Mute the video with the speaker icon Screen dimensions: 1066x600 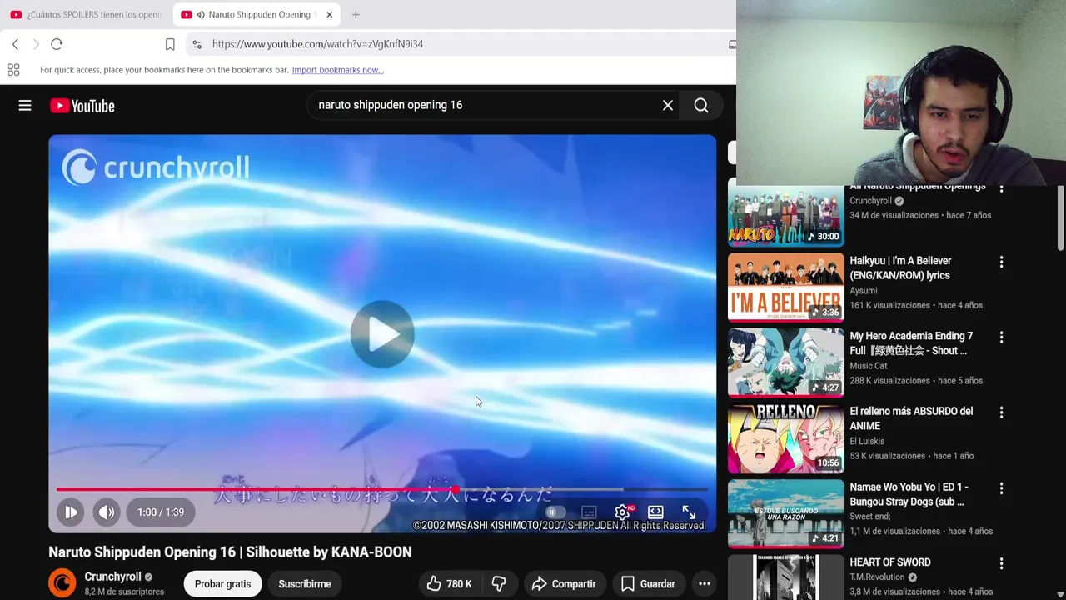tap(106, 512)
